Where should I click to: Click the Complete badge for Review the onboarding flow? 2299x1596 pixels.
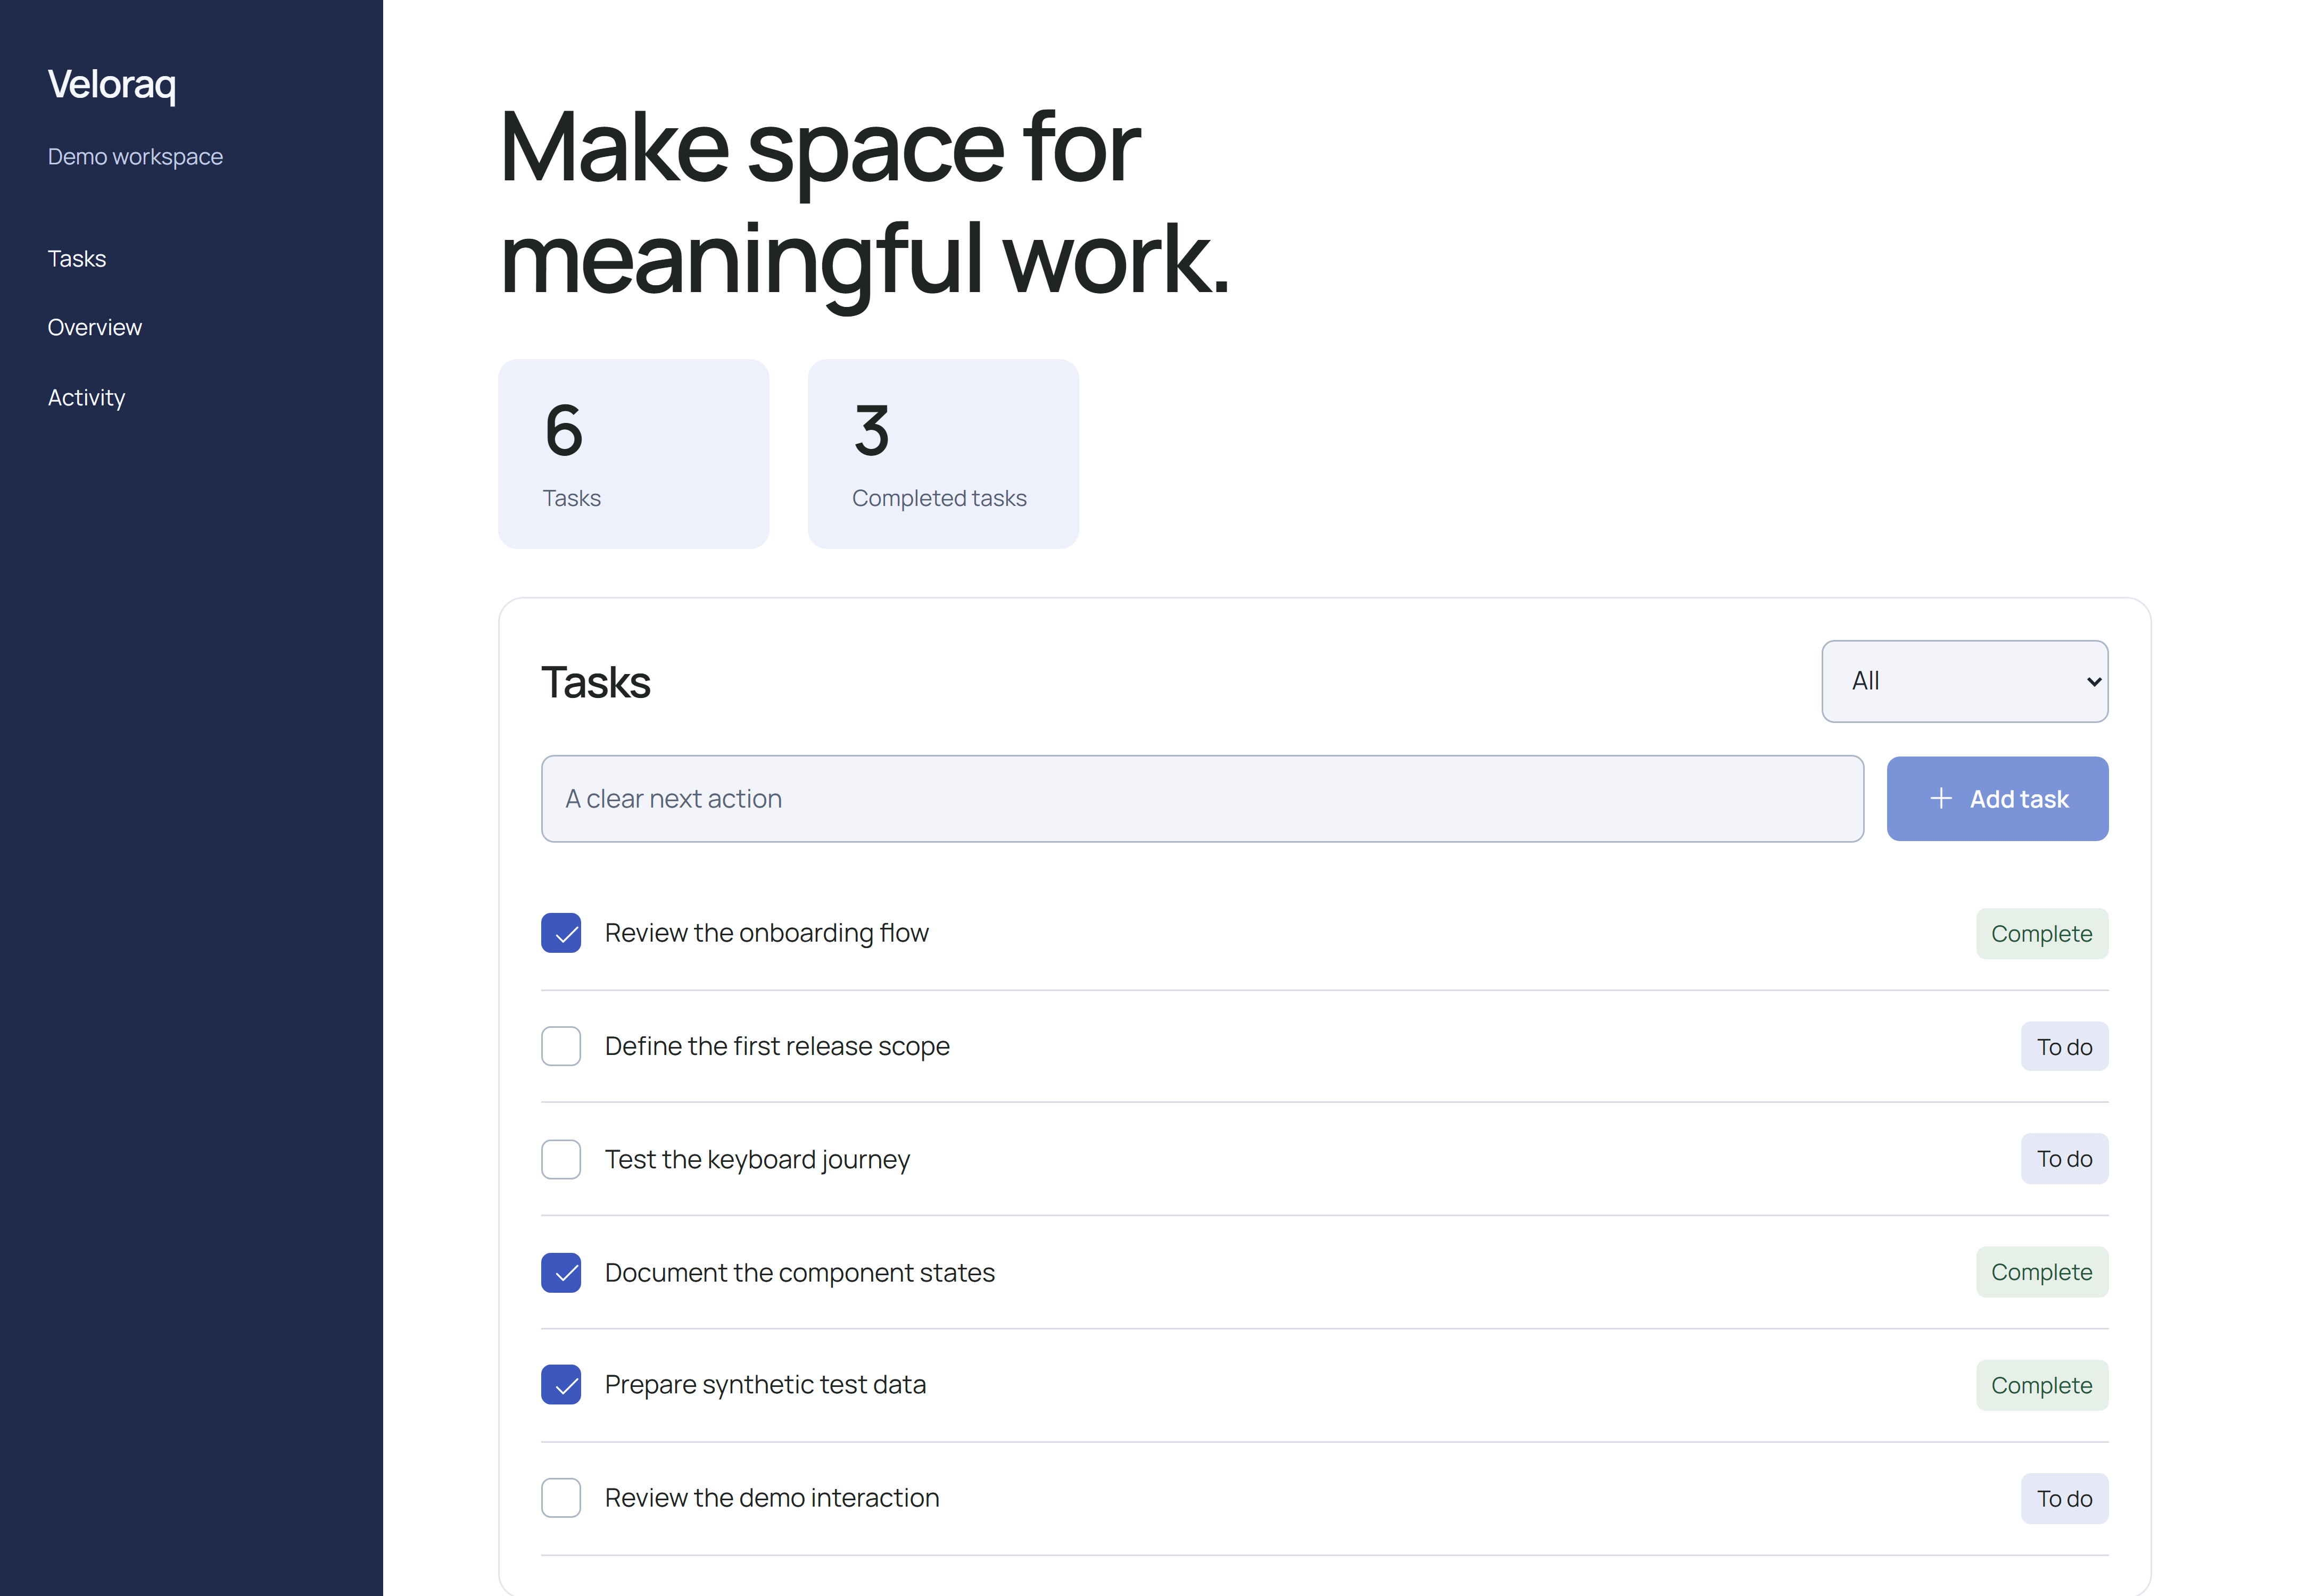coord(2041,934)
